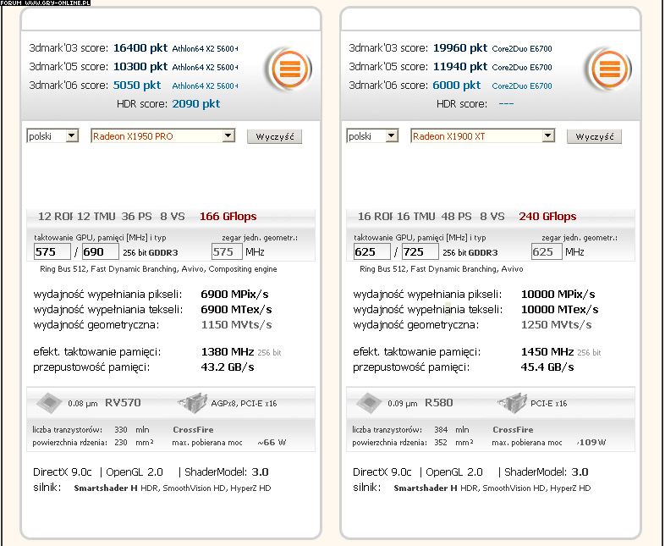The width and height of the screenshot is (665, 546).
Task: Click the orange menu logo in right card
Action: click(x=609, y=69)
